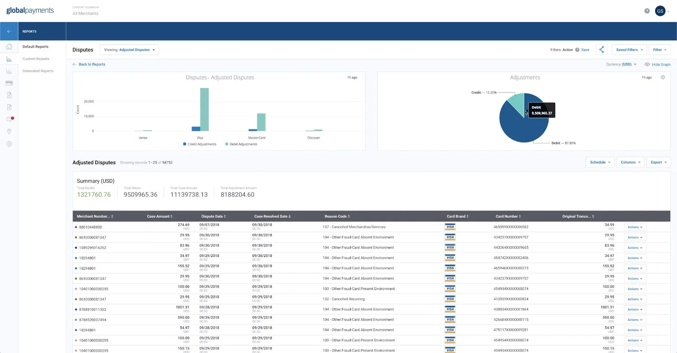Click the share icon beside Saved Filters
This screenshot has width=677, height=353.
click(602, 50)
